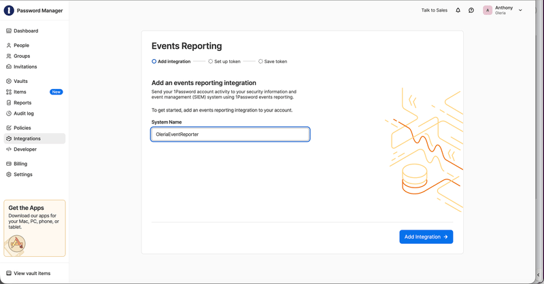Screen dimensions: 544x284
Task: Open the Dashboard sidebar icon
Action: (9, 31)
